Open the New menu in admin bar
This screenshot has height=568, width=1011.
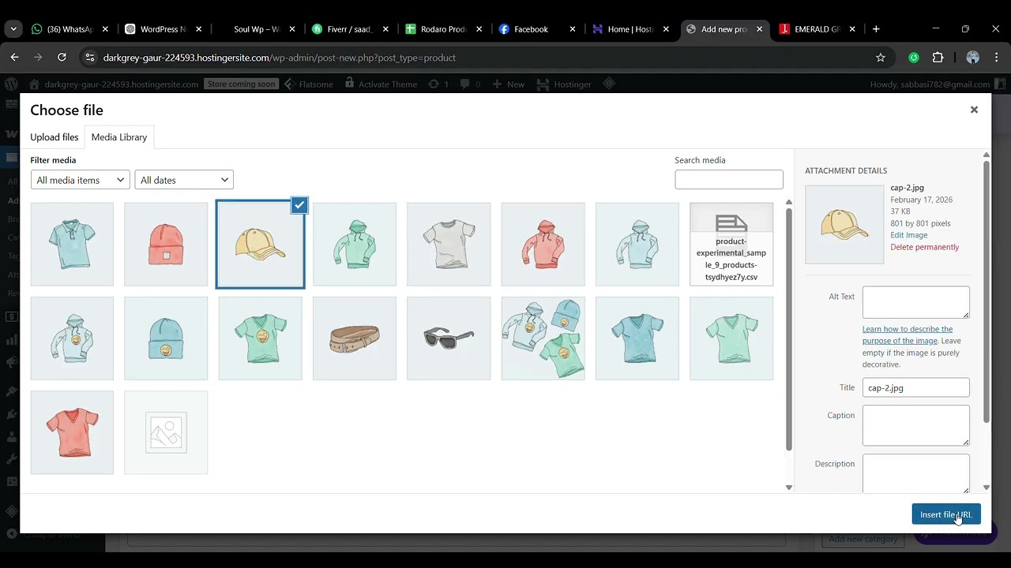tap(508, 84)
